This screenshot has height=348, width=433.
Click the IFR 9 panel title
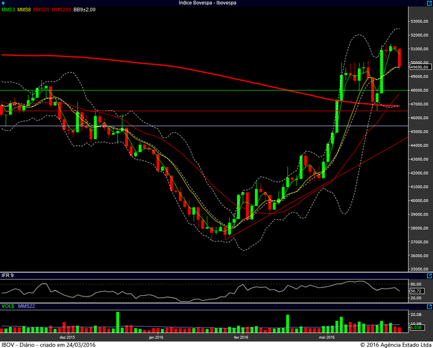[7, 275]
